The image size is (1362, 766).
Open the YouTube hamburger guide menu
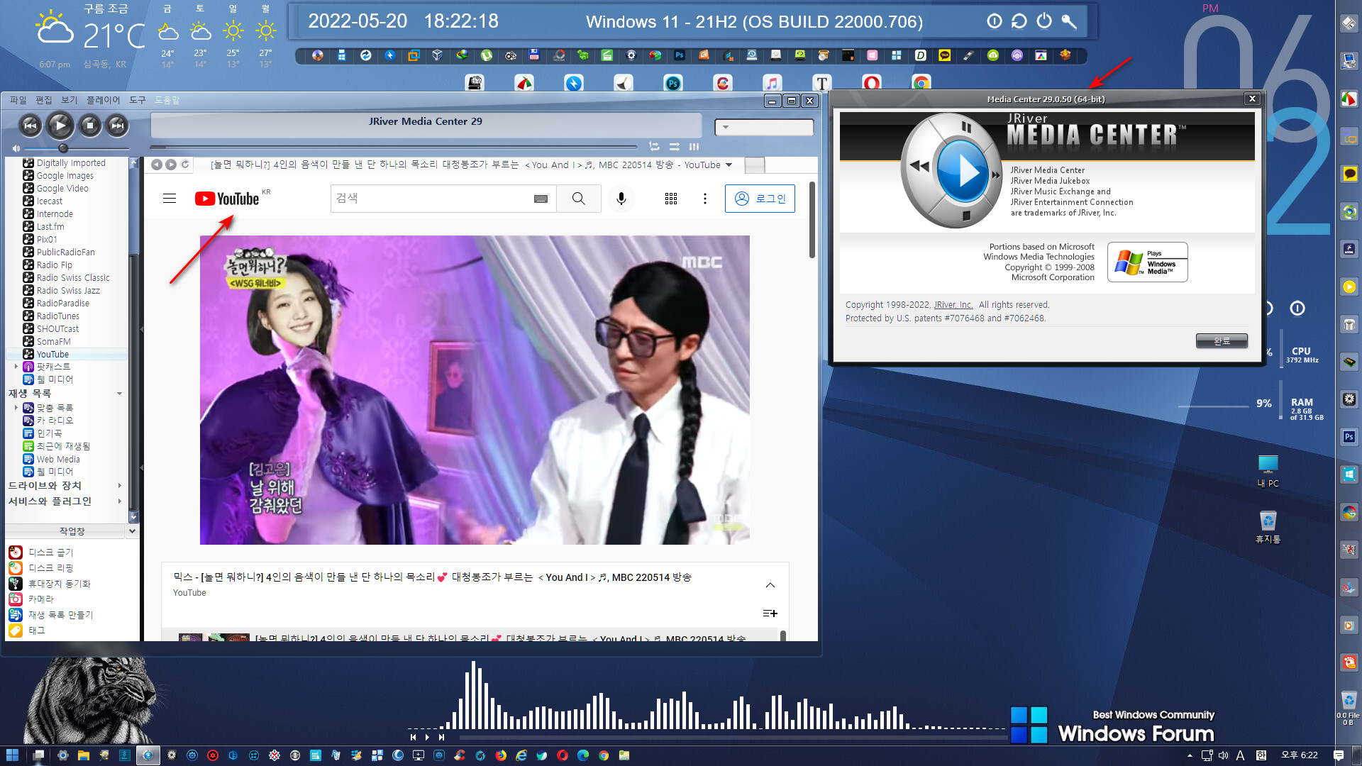[170, 199]
